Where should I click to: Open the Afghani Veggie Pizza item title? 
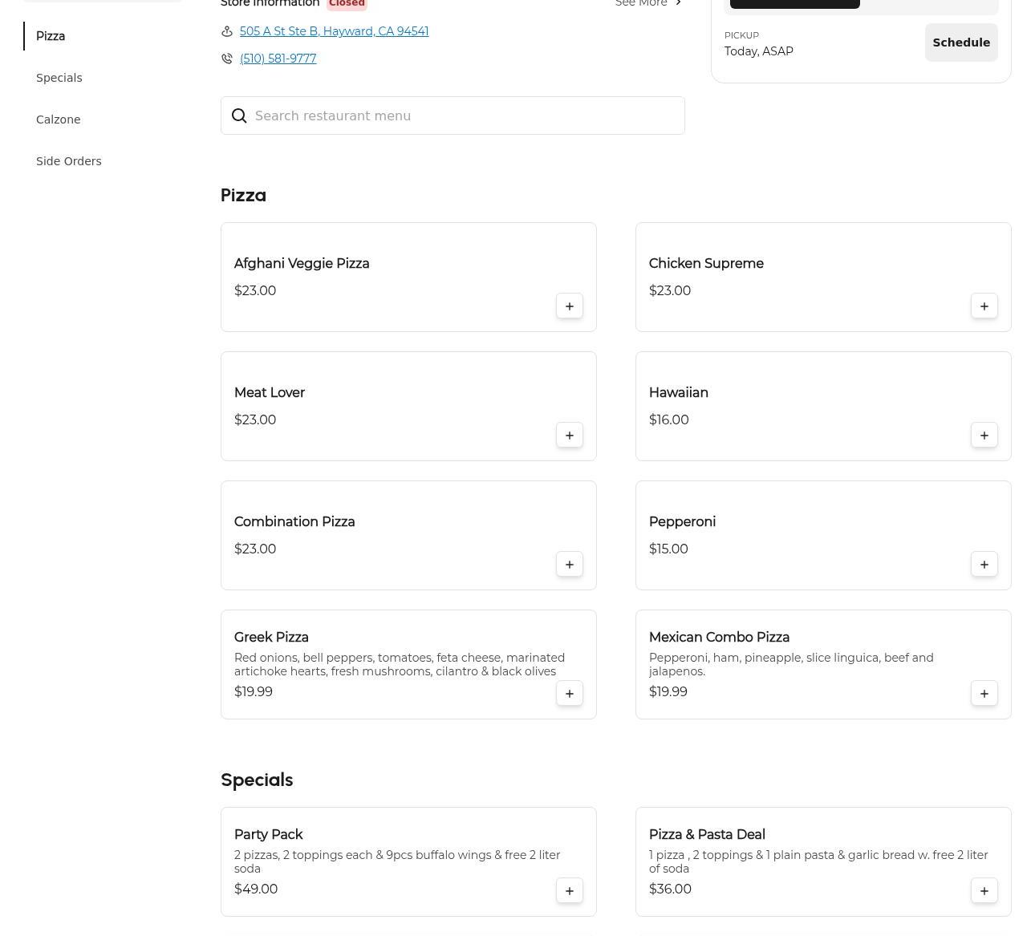click(302, 264)
